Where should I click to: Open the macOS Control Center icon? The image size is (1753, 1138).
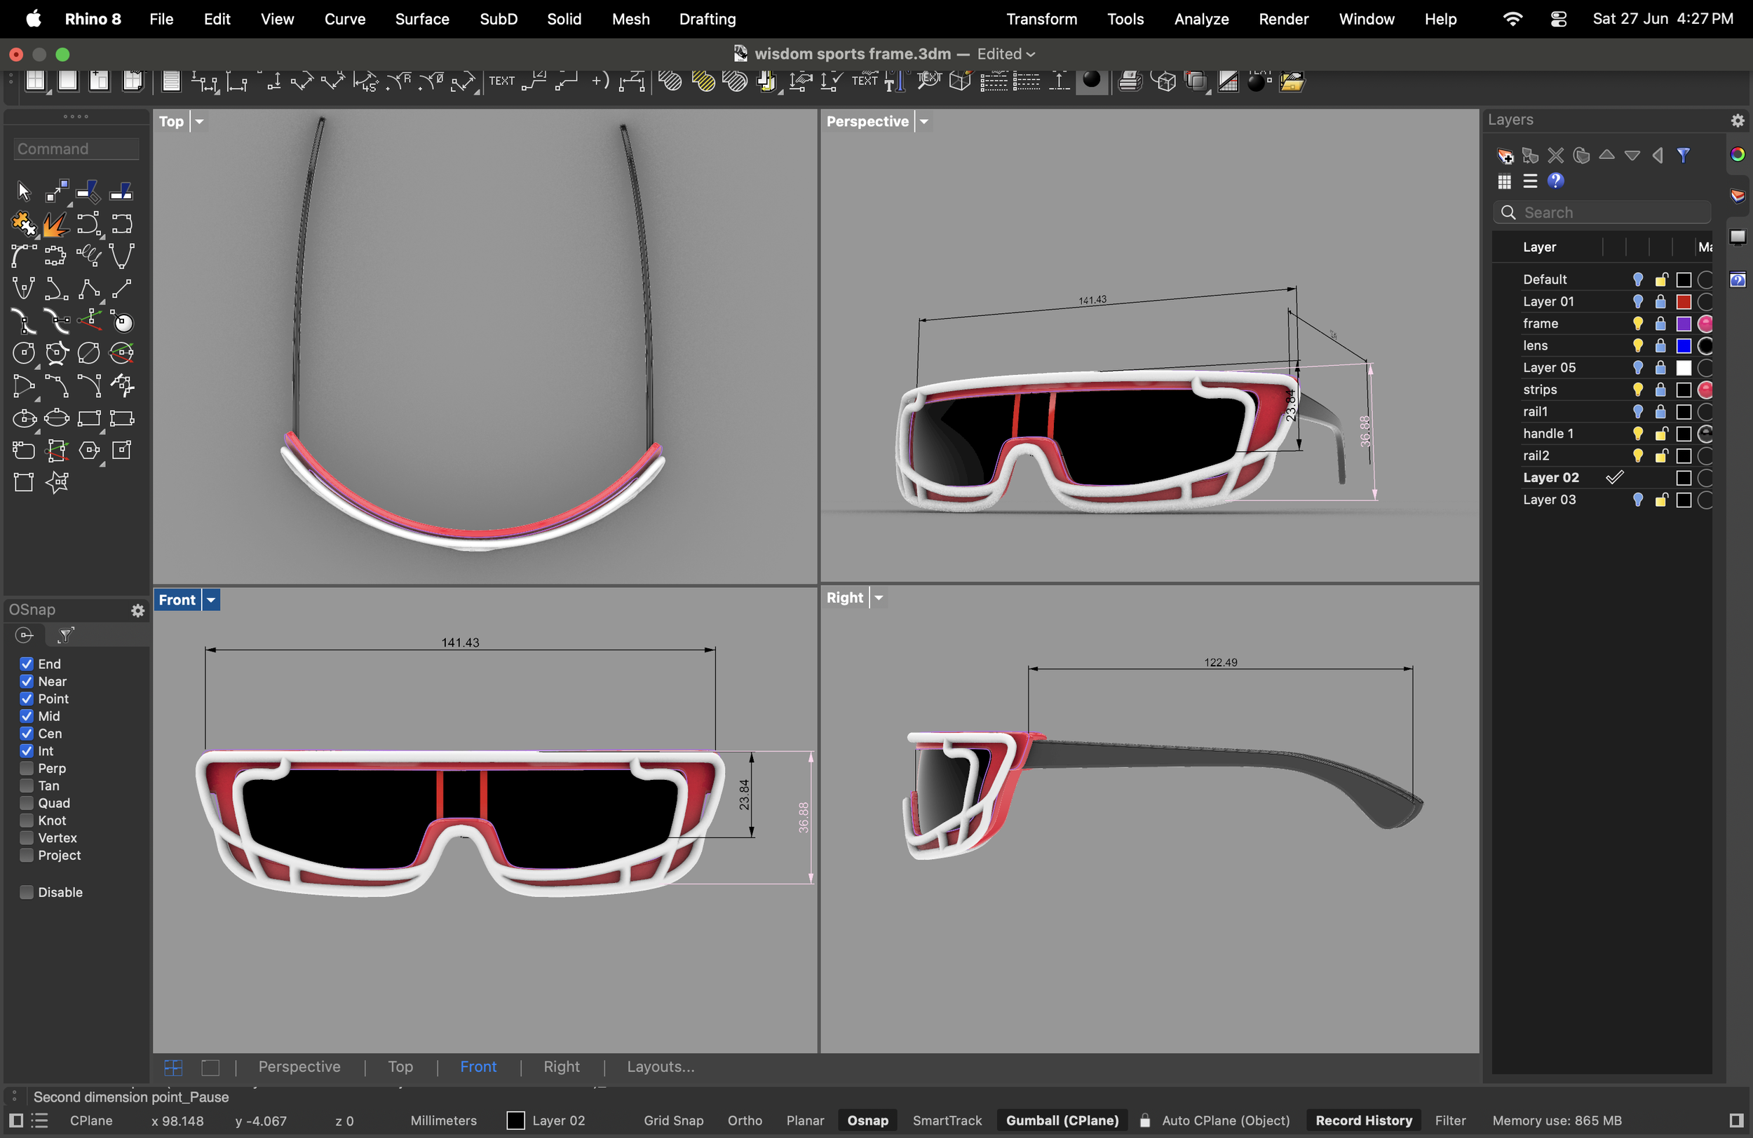(1558, 19)
